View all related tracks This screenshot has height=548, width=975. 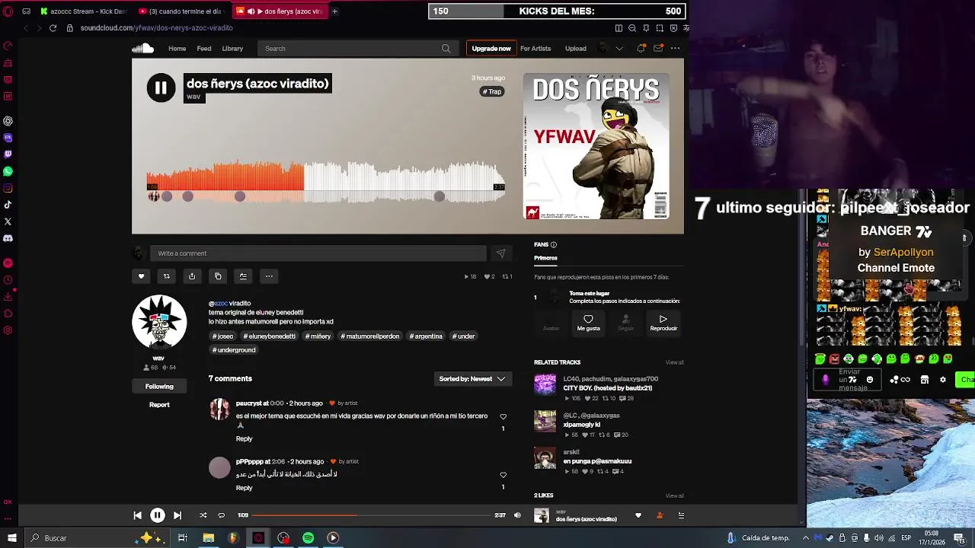click(x=674, y=362)
